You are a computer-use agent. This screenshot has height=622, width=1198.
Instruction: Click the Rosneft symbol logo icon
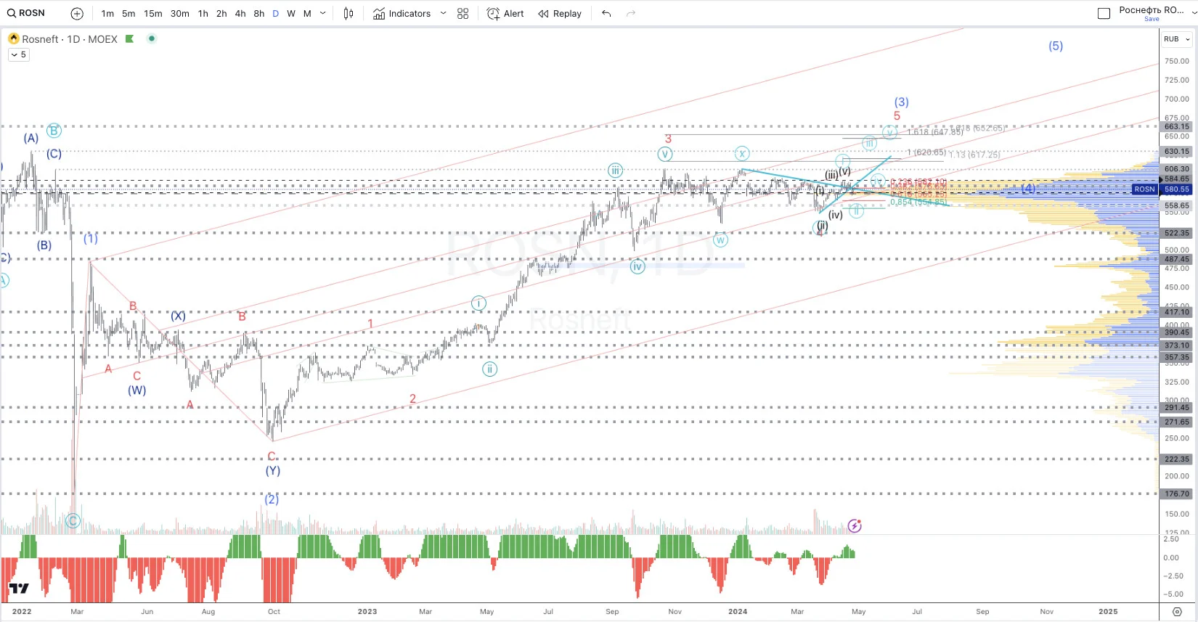pyautogui.click(x=14, y=38)
